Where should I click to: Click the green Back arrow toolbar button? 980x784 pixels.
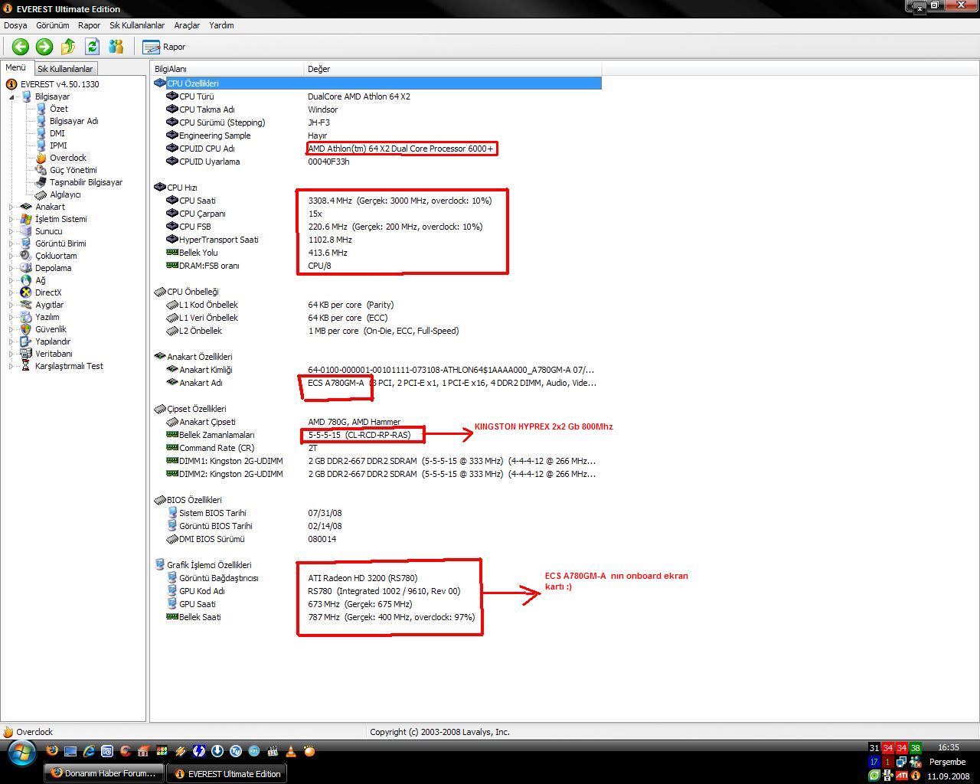point(20,47)
